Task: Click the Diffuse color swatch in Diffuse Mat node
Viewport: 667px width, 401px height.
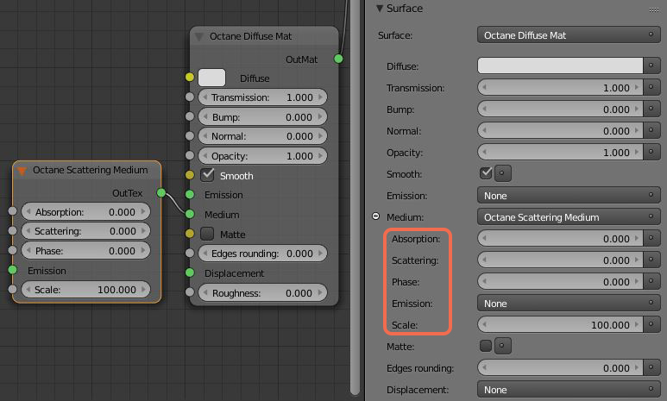Action: pyautogui.click(x=211, y=78)
